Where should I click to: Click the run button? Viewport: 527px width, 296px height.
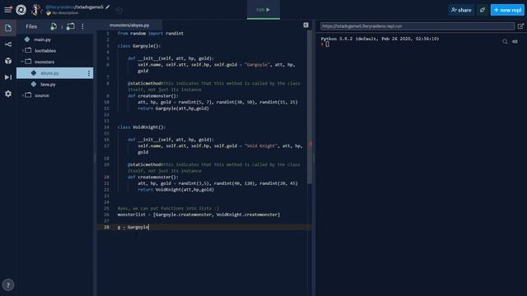click(x=263, y=10)
